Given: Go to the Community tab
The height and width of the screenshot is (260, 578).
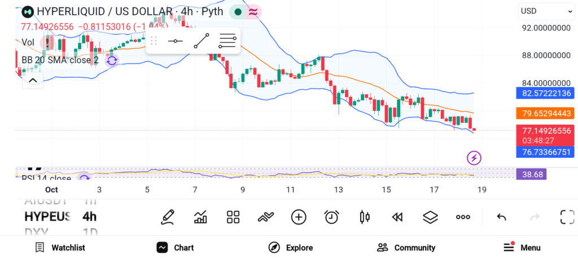Looking at the screenshot, I should click(406, 248).
